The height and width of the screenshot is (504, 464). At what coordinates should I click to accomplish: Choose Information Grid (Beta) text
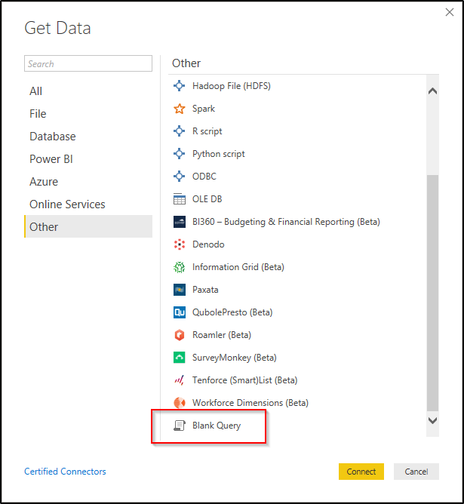pos(238,267)
